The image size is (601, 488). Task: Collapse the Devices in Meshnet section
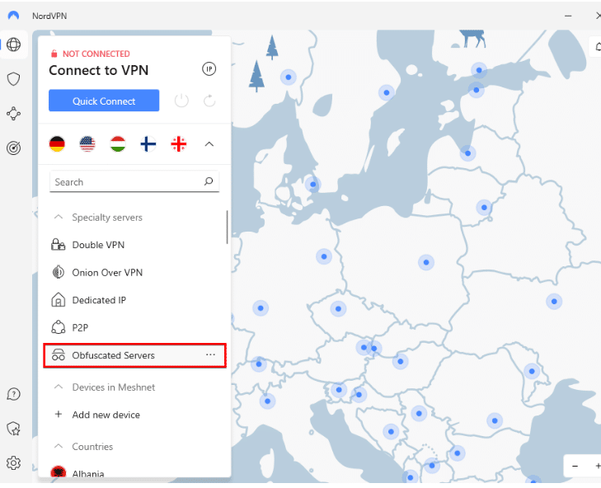pos(59,387)
